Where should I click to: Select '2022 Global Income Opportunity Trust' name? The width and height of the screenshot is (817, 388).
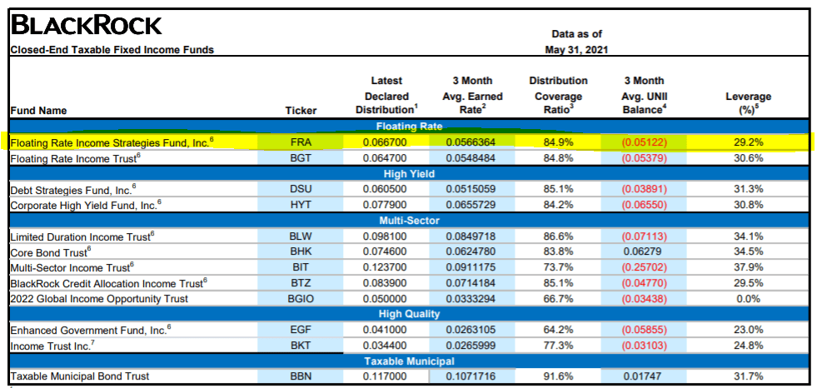click(x=99, y=299)
